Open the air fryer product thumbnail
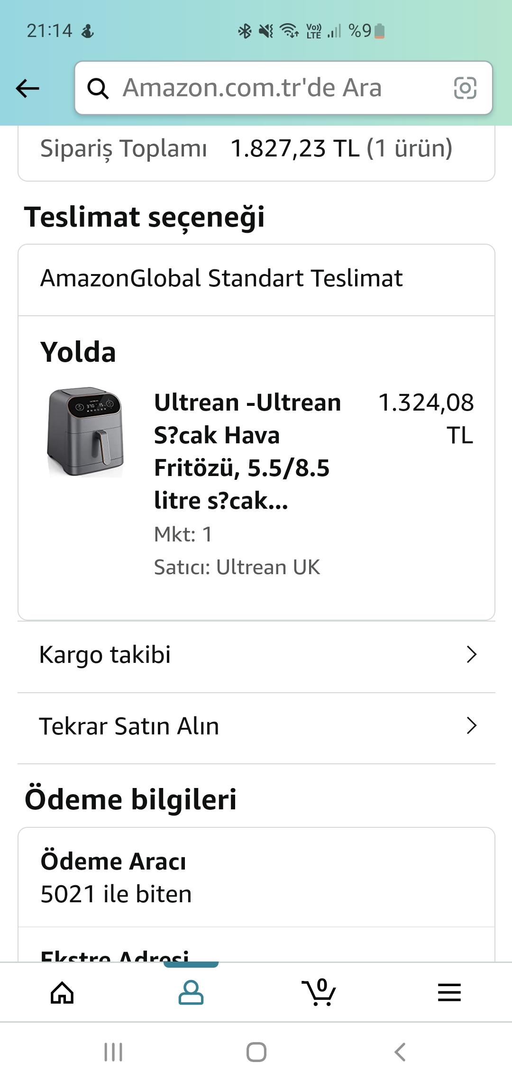 [85, 432]
